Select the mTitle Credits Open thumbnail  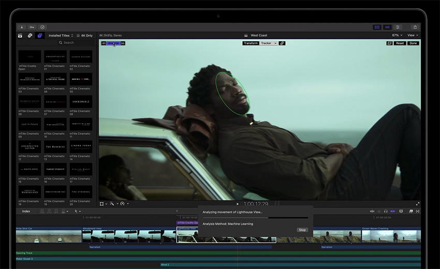coord(30,57)
